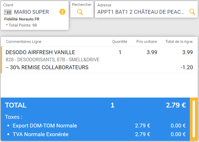Click the Export DOM-TOM Normale tax row
This screenshot has height=142, width=199.
tap(45, 126)
